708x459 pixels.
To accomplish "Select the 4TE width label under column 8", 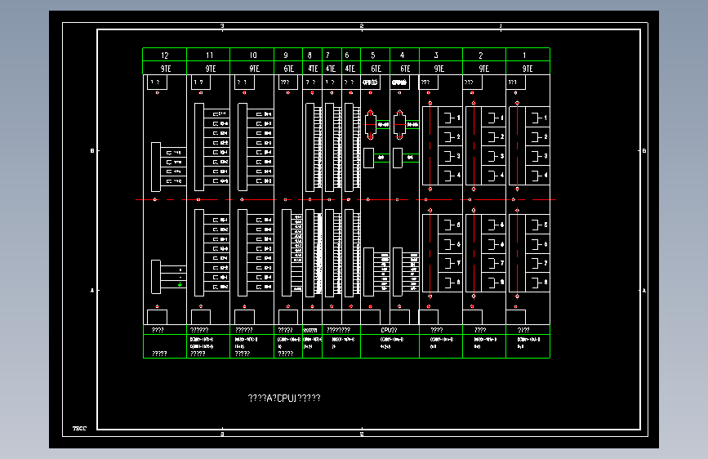I will (313, 69).
